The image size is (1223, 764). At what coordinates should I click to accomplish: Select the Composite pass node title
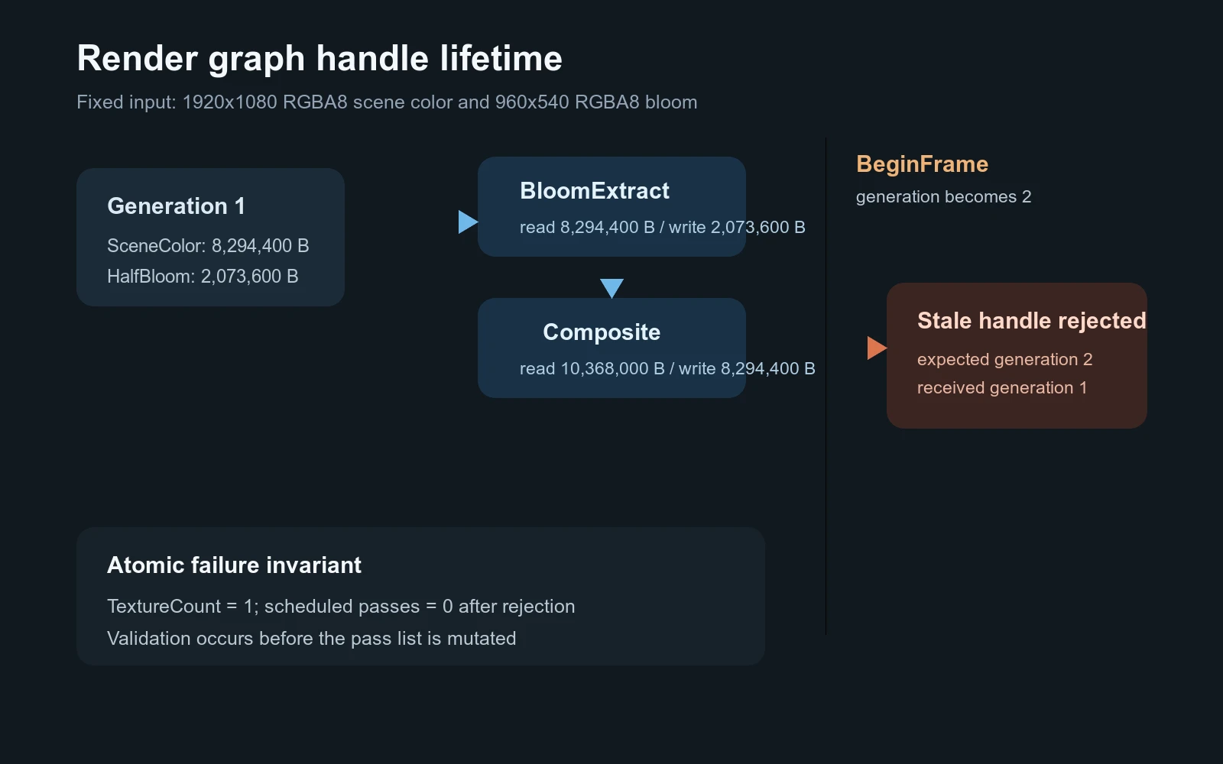pos(602,332)
